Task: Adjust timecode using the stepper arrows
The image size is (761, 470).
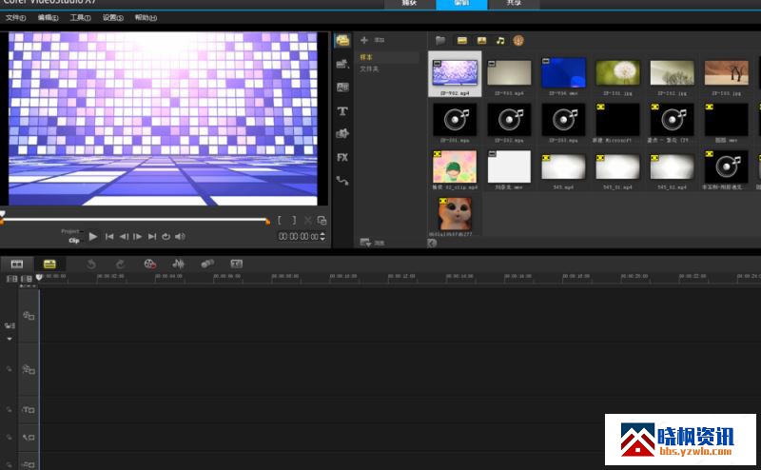Action: [x=322, y=237]
